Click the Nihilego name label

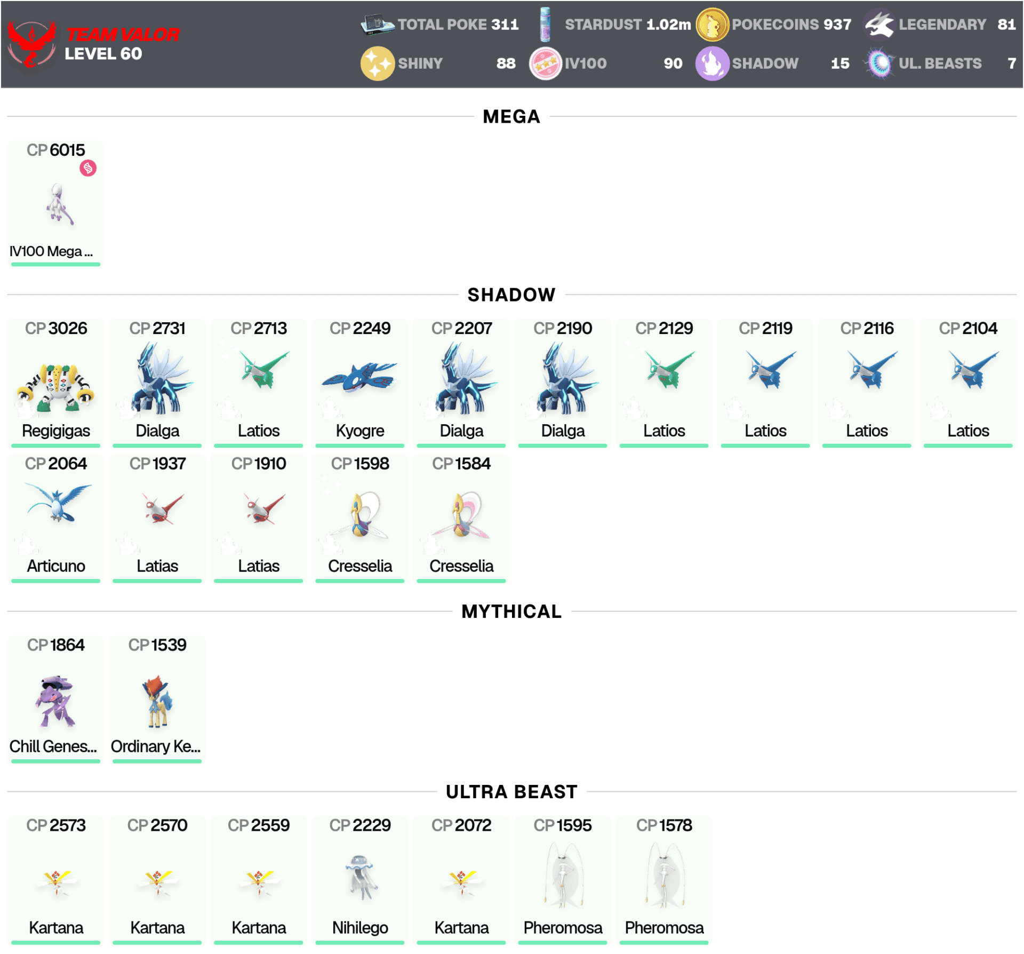point(360,928)
